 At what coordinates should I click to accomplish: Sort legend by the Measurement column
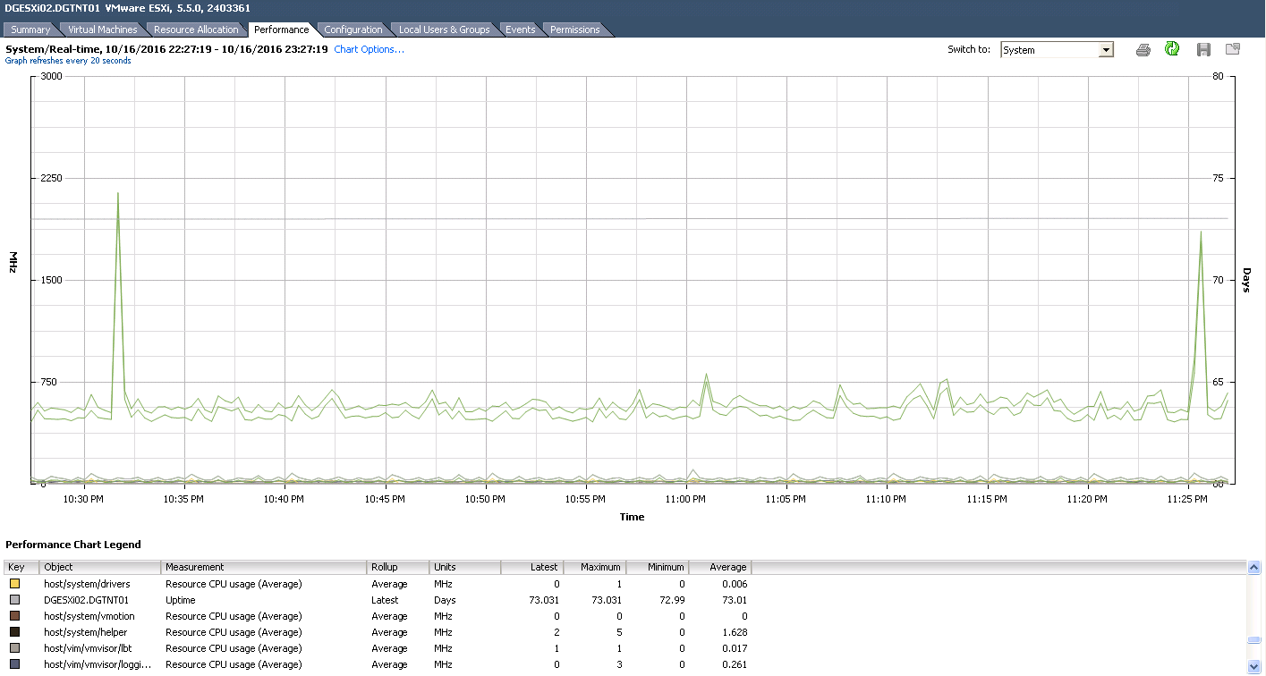pos(264,567)
